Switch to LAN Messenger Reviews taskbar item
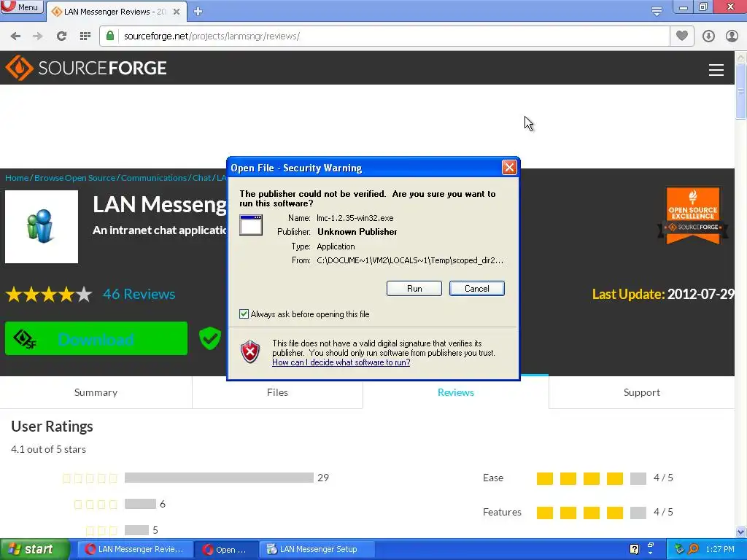 (135, 550)
